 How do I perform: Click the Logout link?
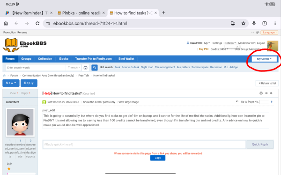[261, 43]
